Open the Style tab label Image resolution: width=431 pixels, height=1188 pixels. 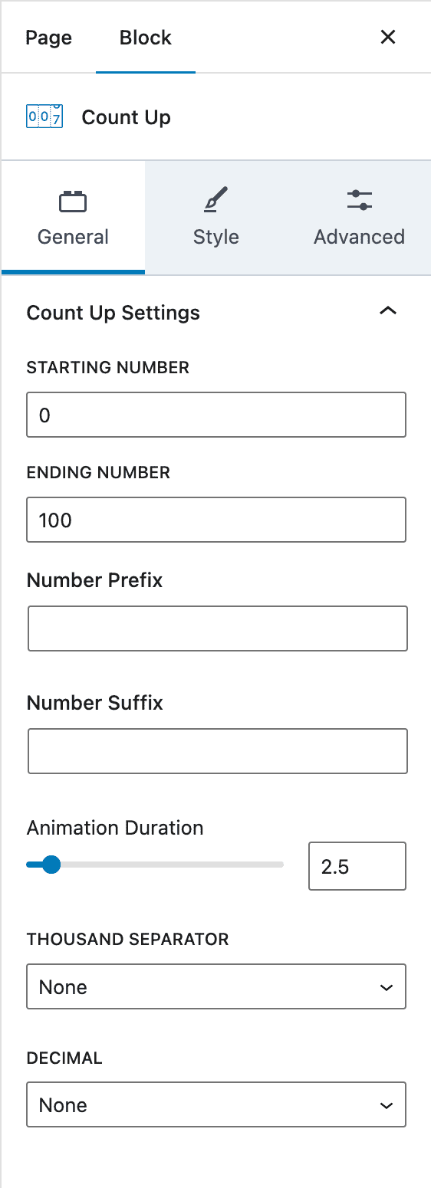(216, 237)
